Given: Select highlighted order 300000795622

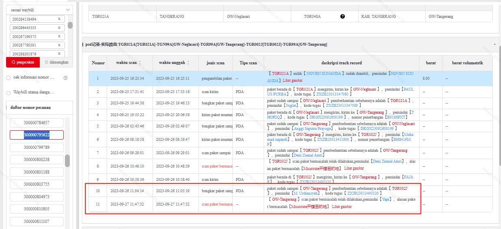Looking at the screenshot, I should (x=37, y=135).
